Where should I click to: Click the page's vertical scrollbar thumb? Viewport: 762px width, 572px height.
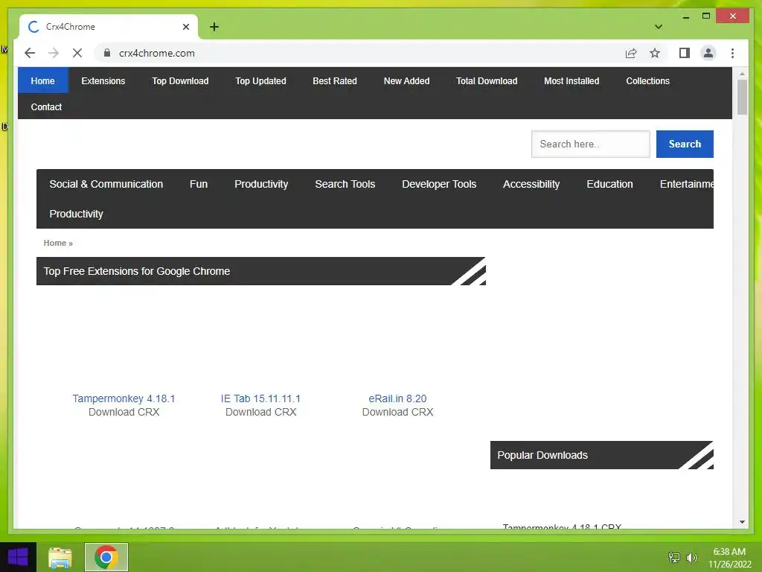click(x=742, y=98)
